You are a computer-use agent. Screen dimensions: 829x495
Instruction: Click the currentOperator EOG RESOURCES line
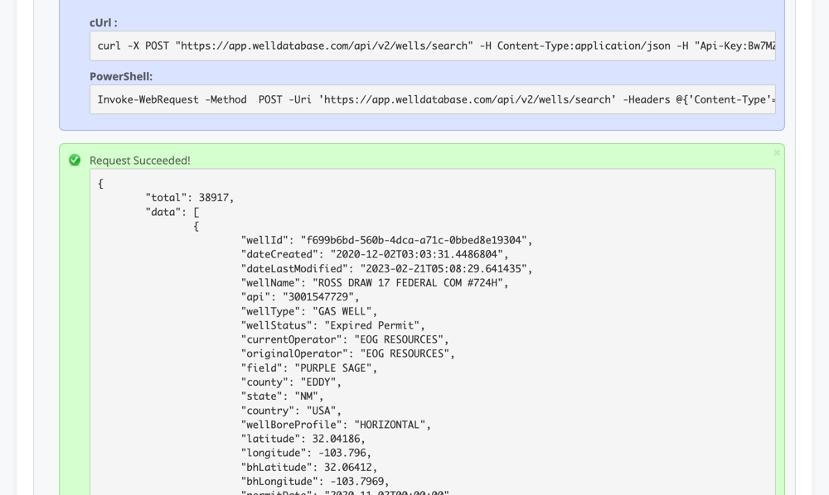point(344,339)
